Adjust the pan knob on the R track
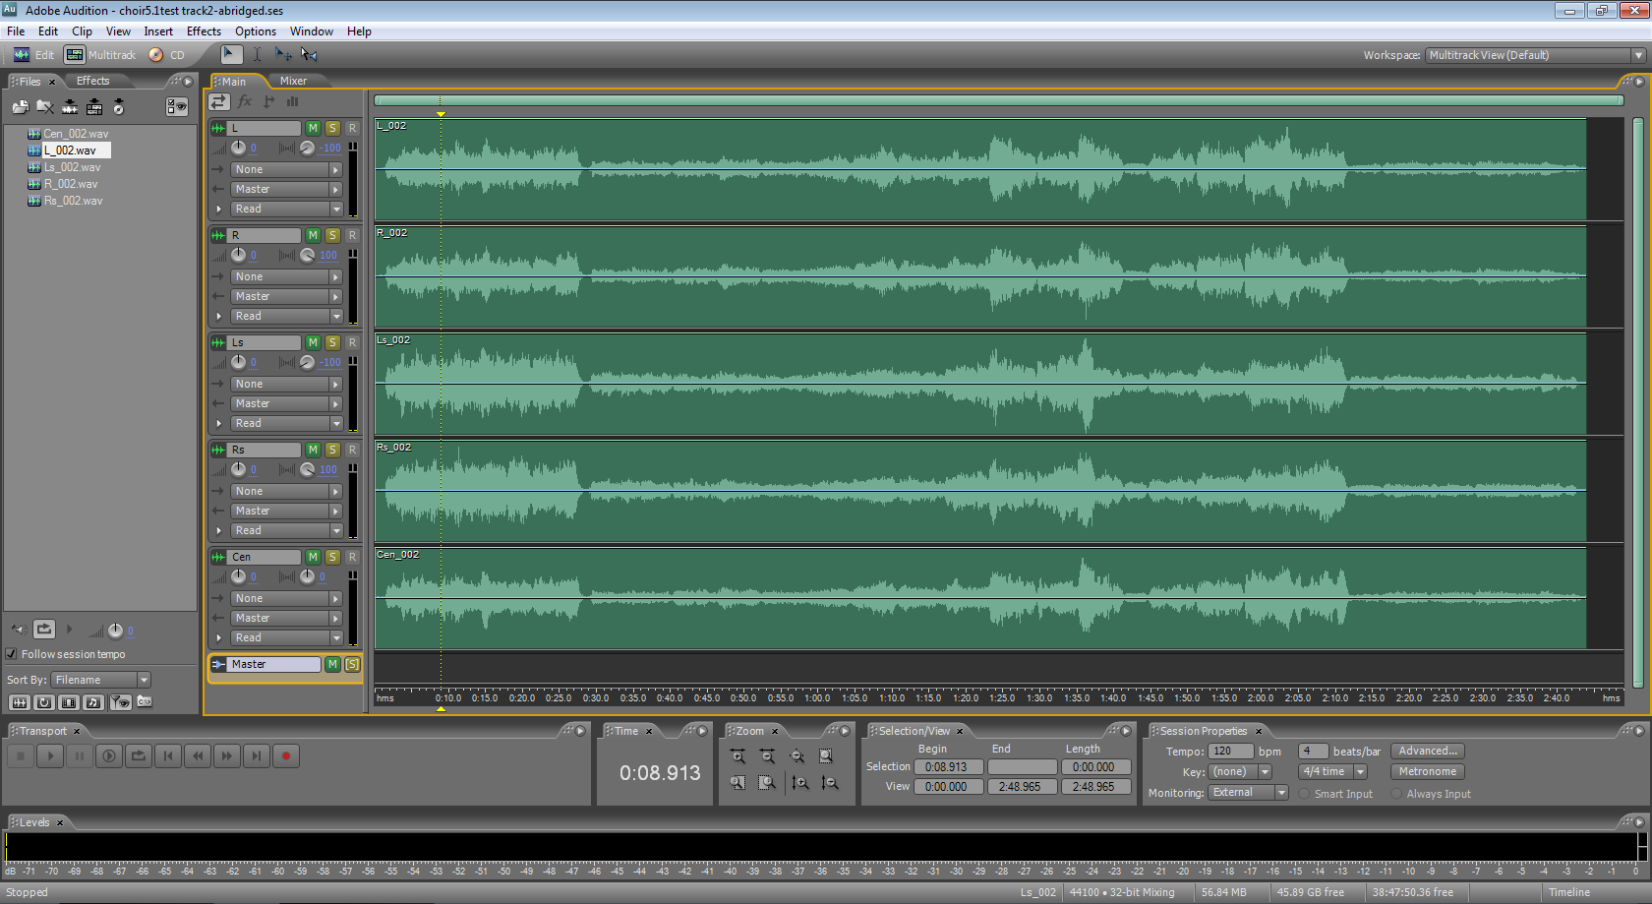1652x904 pixels. pos(306,255)
